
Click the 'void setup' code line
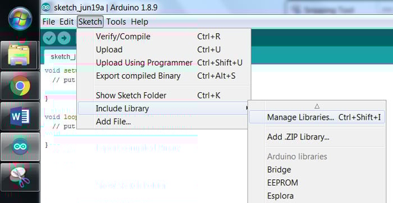(61, 70)
